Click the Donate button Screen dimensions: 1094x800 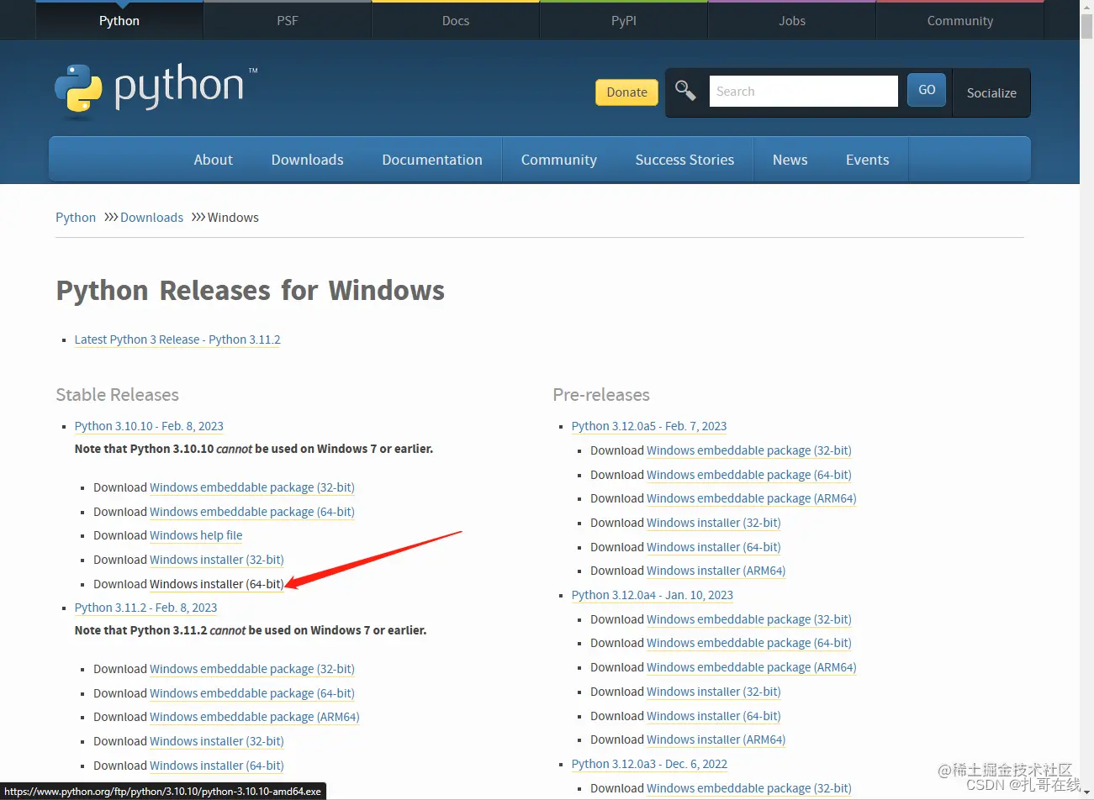(x=627, y=92)
